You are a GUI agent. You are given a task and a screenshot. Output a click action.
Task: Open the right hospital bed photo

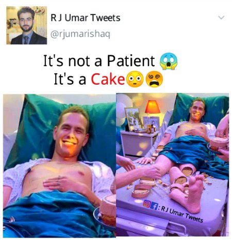coord(173,165)
